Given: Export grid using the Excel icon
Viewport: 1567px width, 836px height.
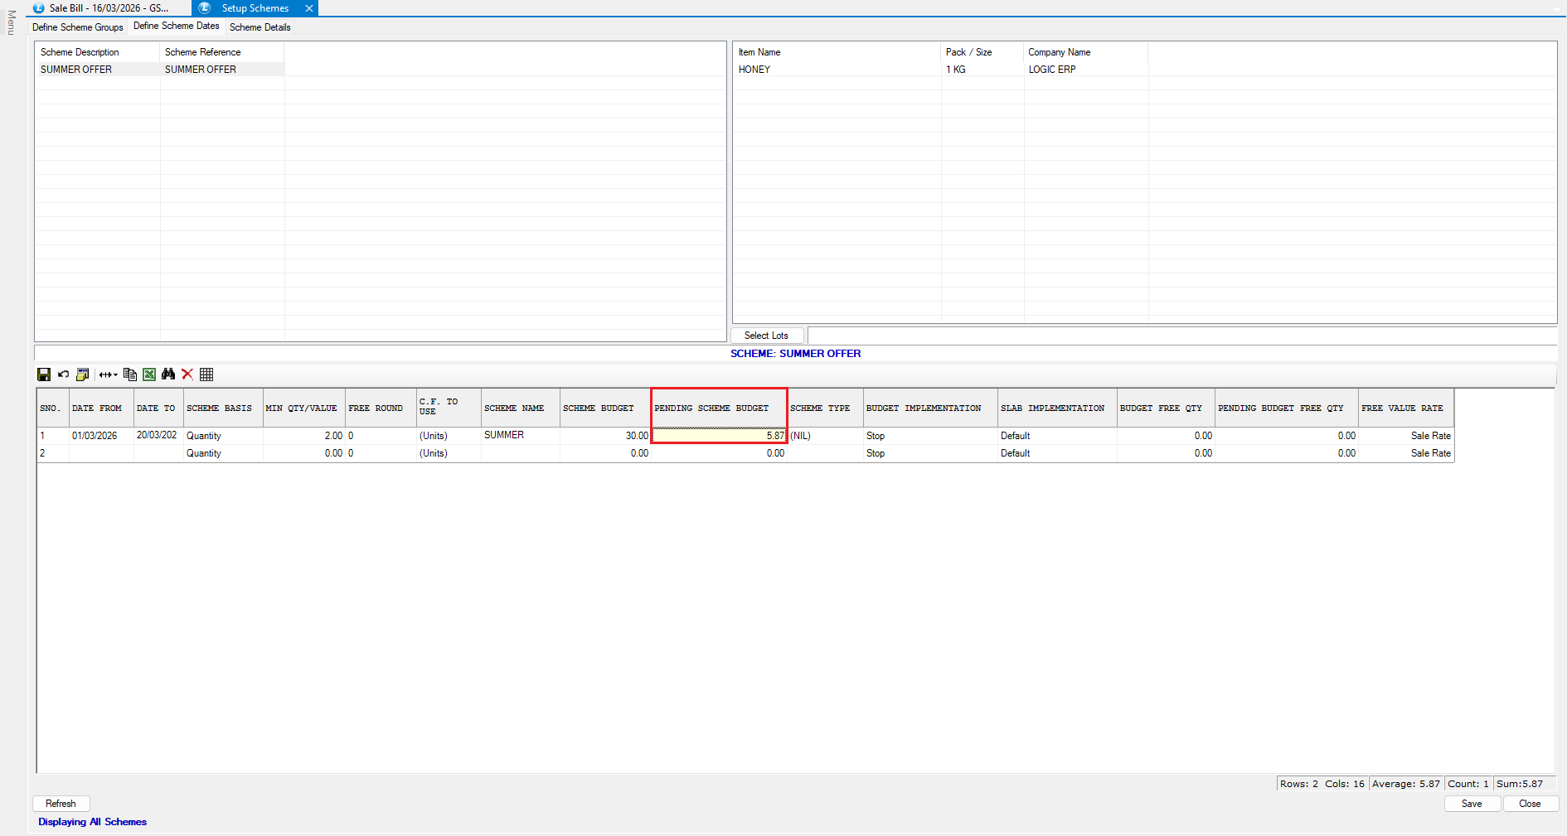Looking at the screenshot, I should tap(149, 375).
